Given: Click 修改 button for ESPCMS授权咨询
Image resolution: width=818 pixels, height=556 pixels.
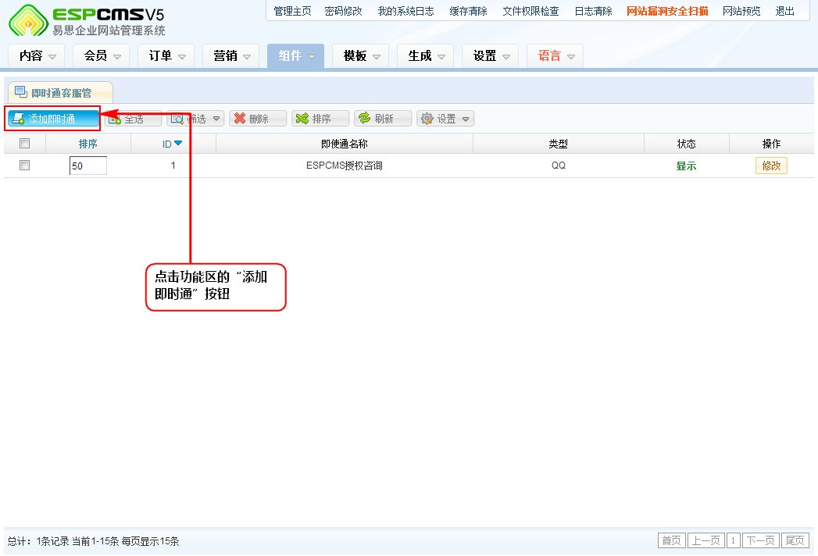Looking at the screenshot, I should pos(771,166).
